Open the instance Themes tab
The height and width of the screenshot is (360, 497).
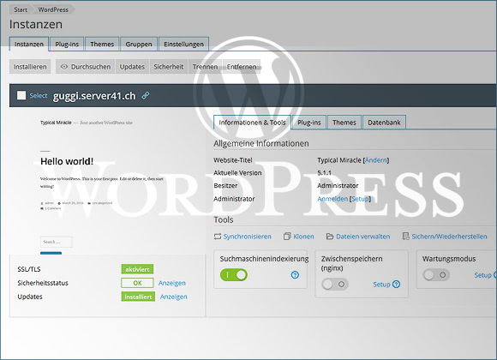[x=344, y=123]
